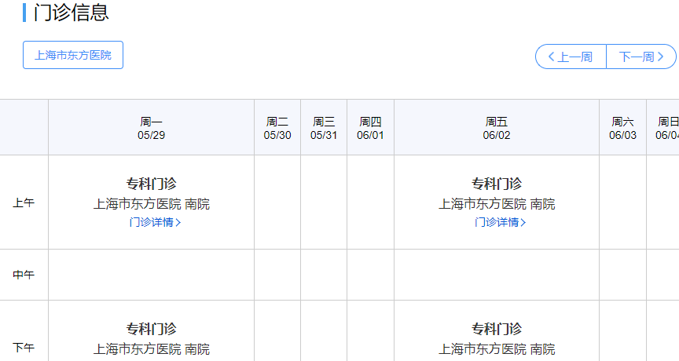Click 上海市东方医院 南院 text under Monday morning
The image size is (679, 361).
click(x=151, y=204)
